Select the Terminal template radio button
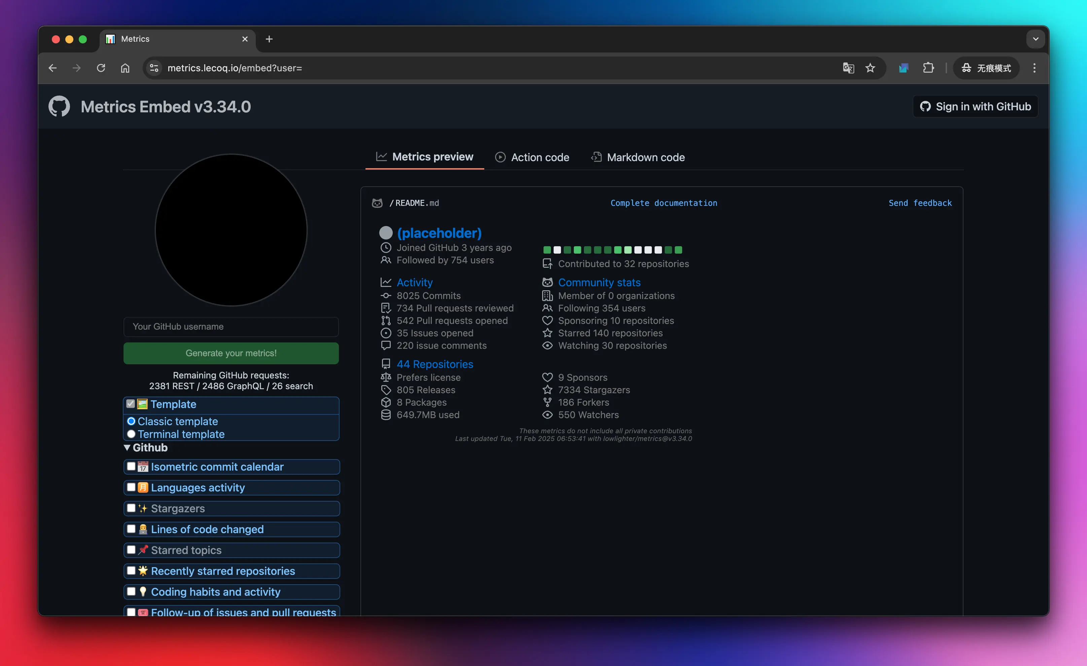 131,434
